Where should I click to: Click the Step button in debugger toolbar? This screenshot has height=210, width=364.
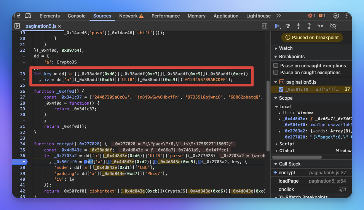pos(320,26)
